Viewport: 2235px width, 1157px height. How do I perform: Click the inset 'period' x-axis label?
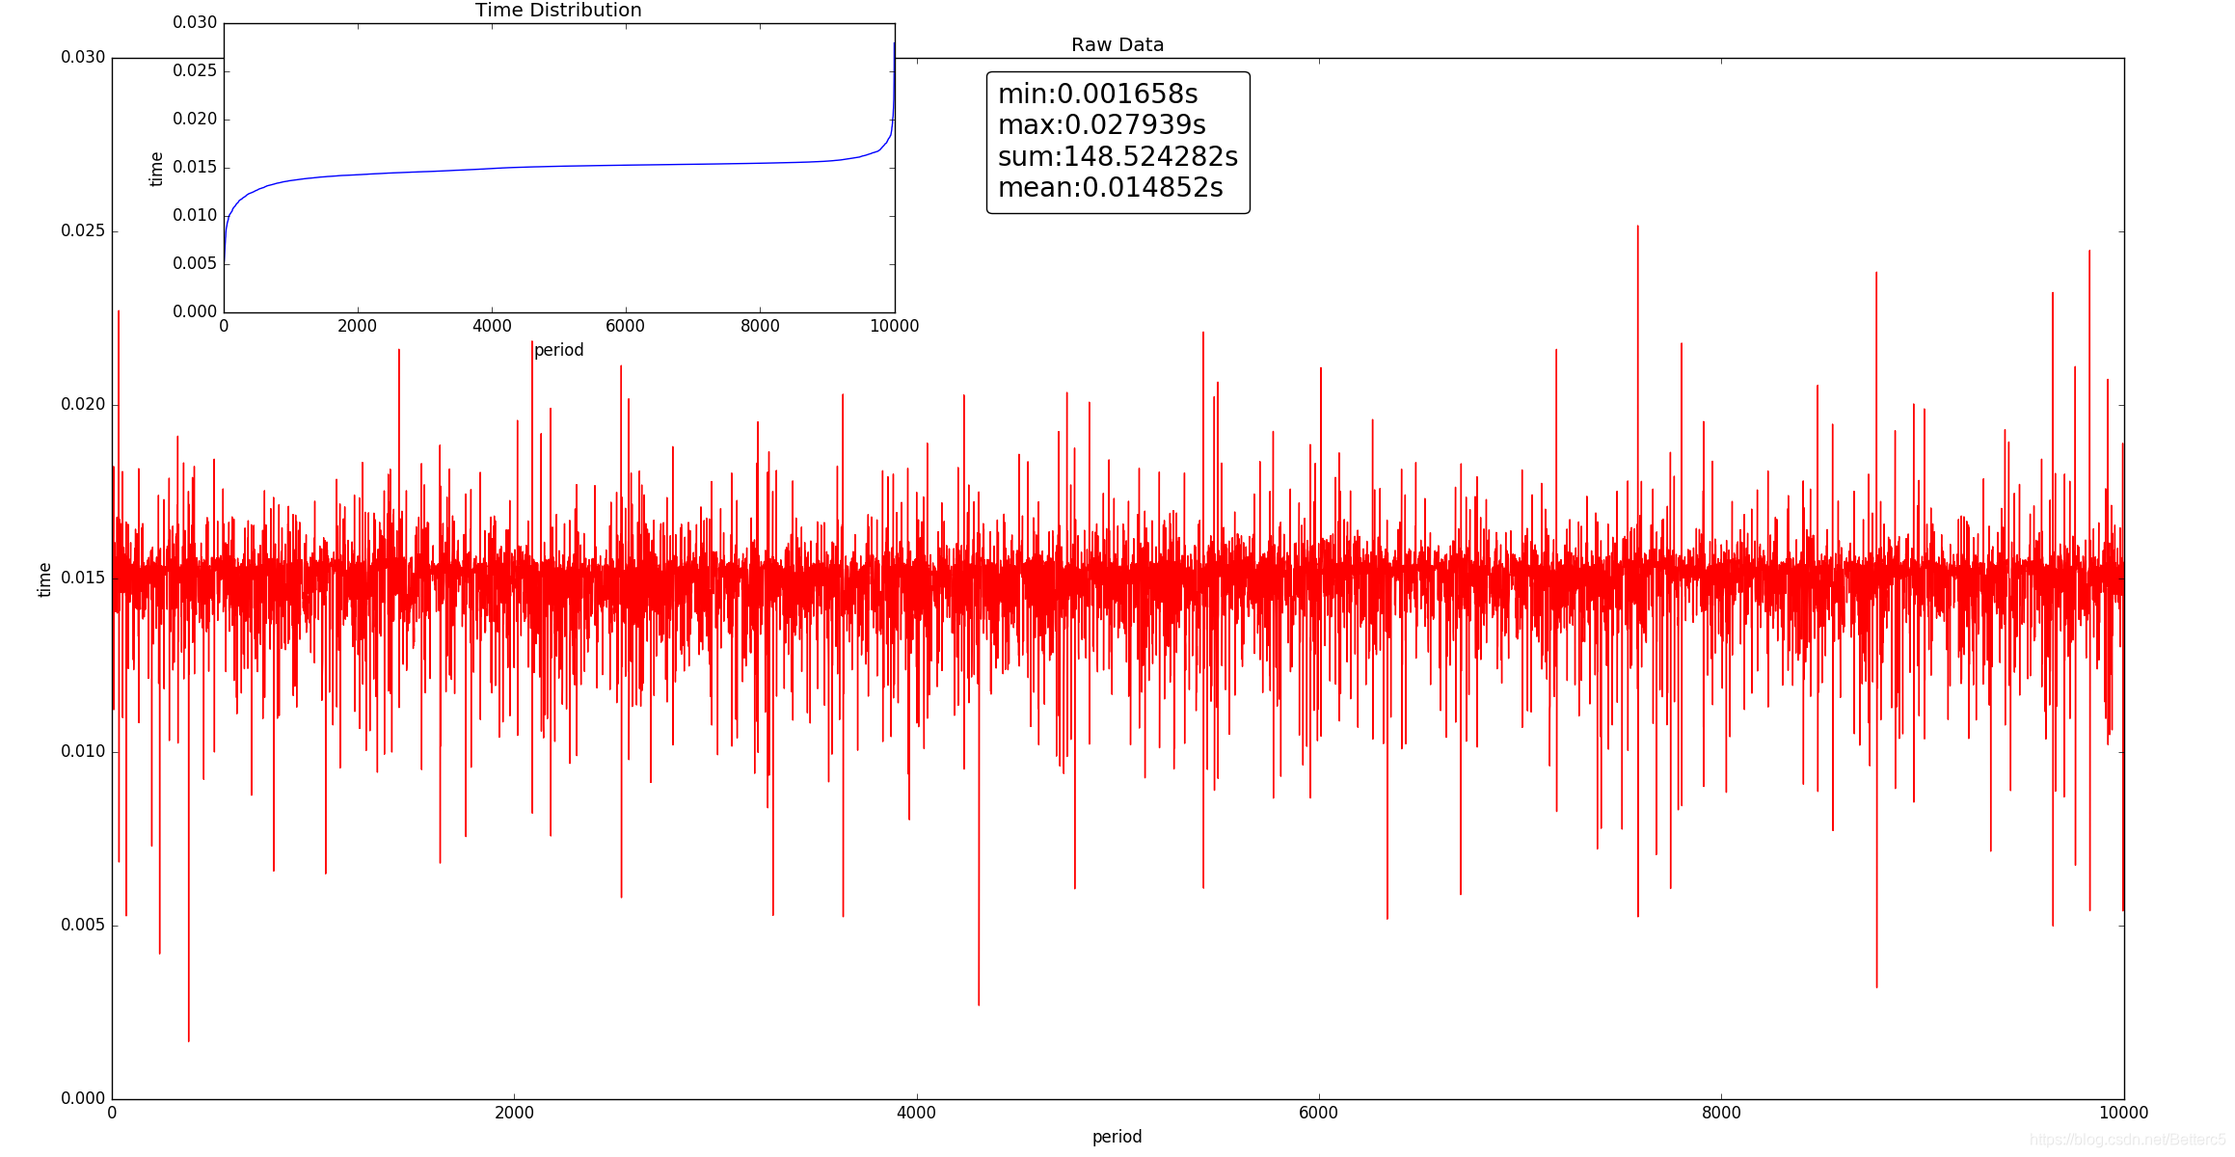[x=558, y=350]
